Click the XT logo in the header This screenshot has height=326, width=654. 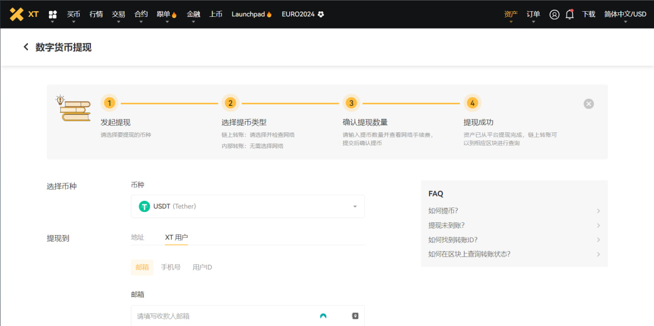point(24,14)
